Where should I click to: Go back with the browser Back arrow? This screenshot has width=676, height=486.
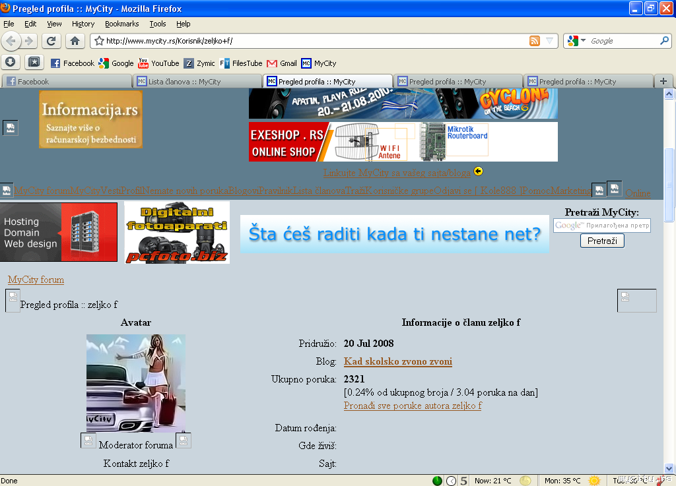(11, 41)
